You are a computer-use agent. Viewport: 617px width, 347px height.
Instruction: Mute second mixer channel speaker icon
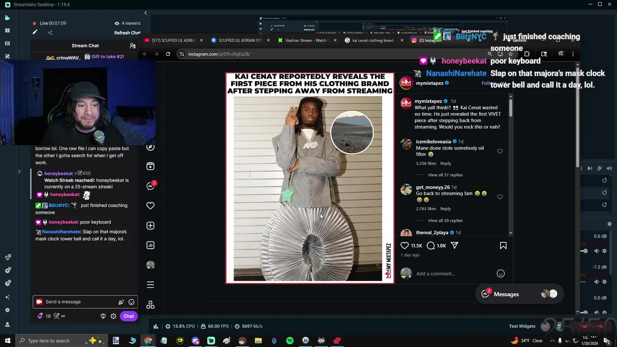pyautogui.click(x=597, y=282)
